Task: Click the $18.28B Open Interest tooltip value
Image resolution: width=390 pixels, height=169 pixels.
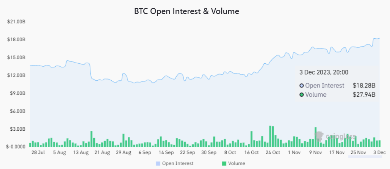Action: pyautogui.click(x=364, y=86)
